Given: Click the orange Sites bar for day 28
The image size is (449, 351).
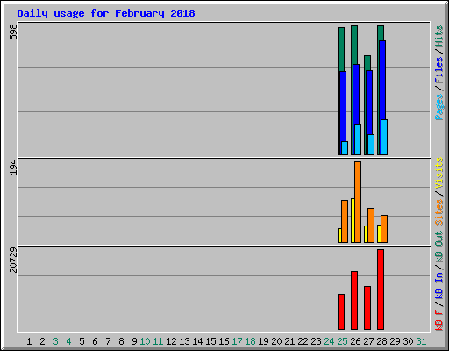Looking at the screenshot, I should tap(384, 229).
